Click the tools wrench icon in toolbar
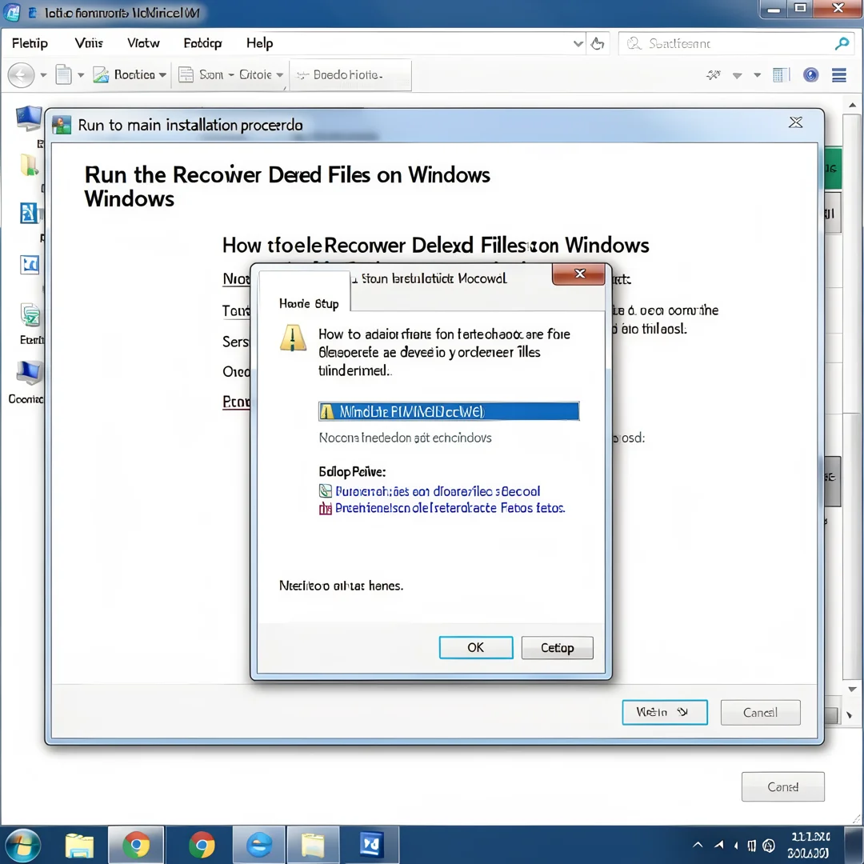The height and width of the screenshot is (864, 864). click(x=714, y=74)
